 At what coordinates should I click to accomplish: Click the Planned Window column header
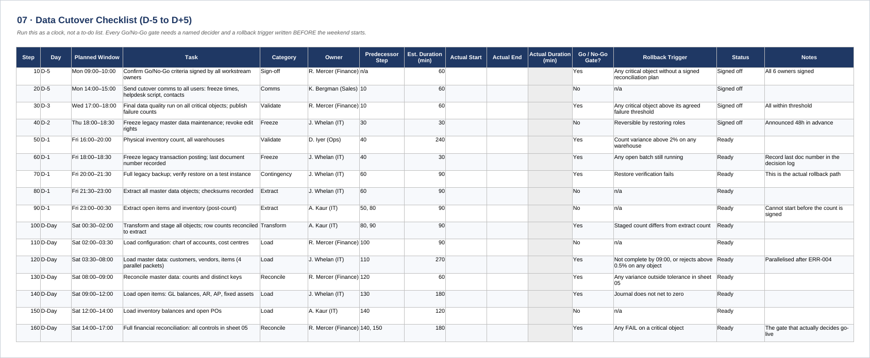point(97,57)
